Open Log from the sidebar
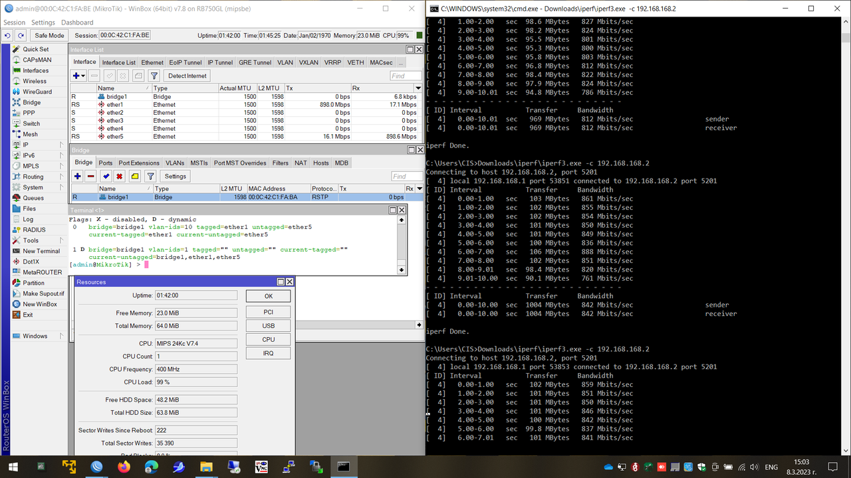The image size is (851, 478). click(28, 219)
